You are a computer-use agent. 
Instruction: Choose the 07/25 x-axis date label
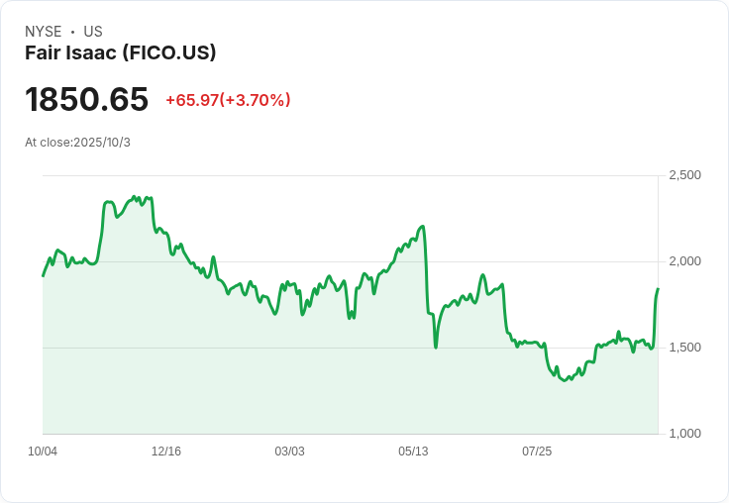tap(537, 452)
